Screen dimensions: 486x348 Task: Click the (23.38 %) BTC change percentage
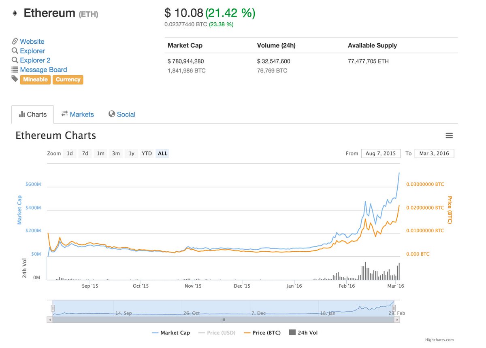coord(221,24)
